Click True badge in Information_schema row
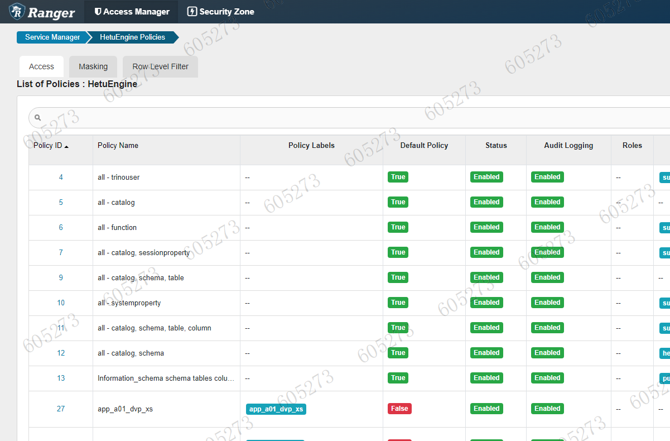The image size is (670, 441). (x=398, y=378)
